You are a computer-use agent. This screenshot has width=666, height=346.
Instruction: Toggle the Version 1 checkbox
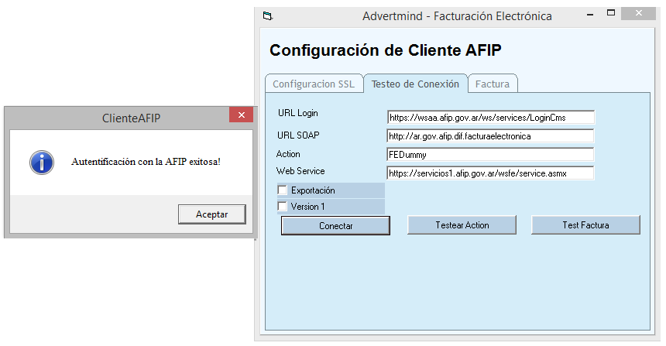click(282, 207)
